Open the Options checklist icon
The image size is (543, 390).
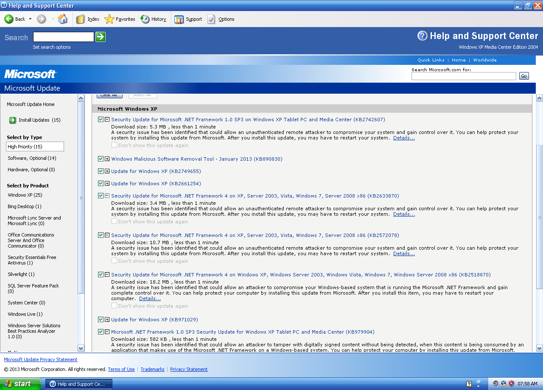[x=212, y=19]
